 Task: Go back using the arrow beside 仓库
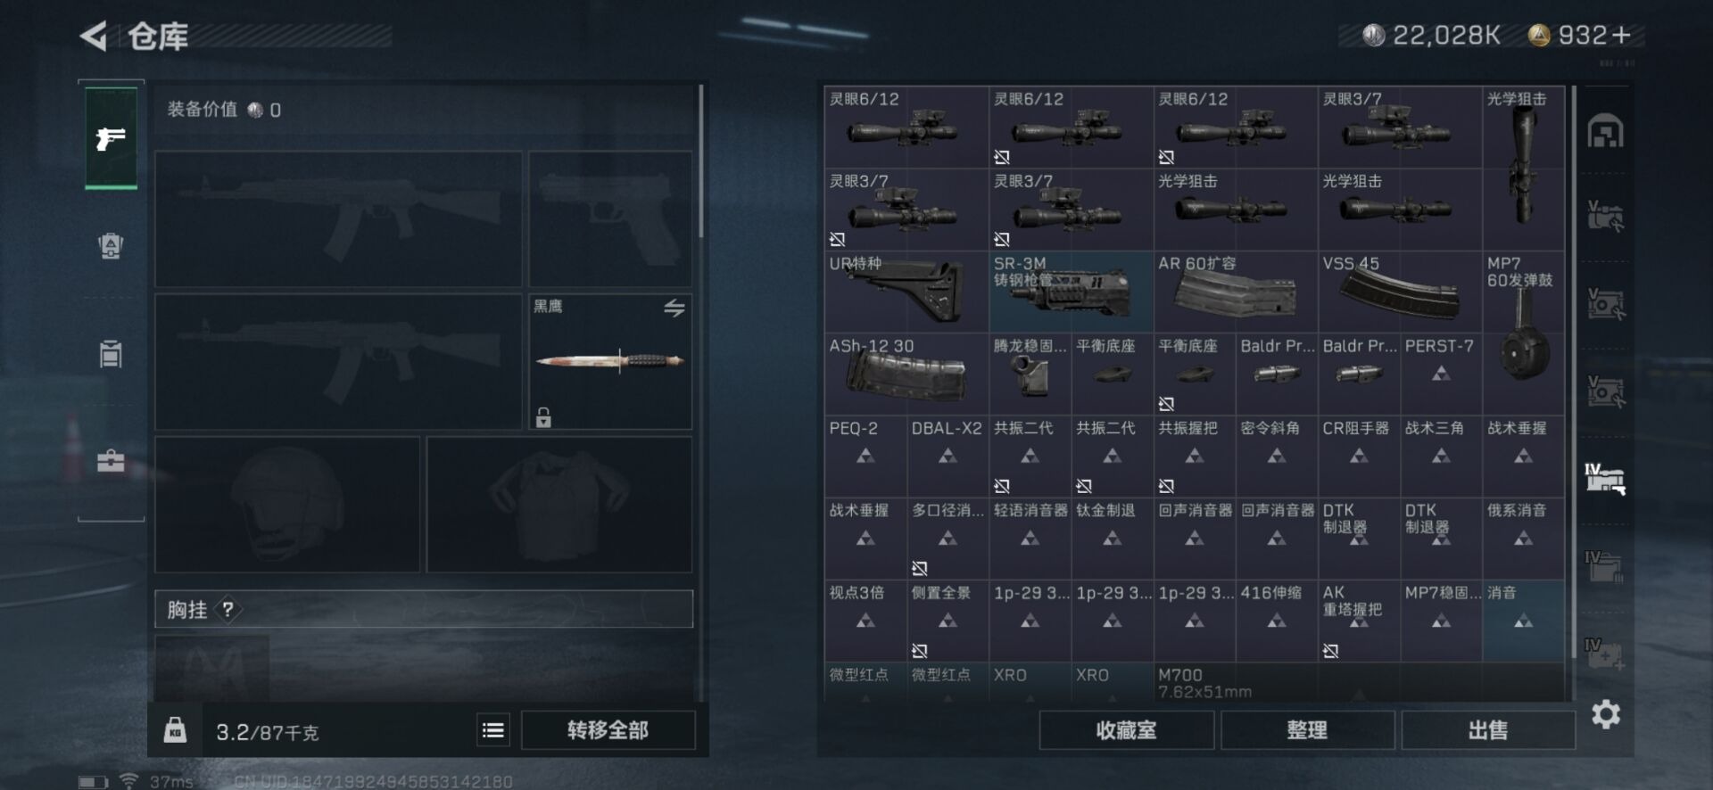tap(94, 37)
